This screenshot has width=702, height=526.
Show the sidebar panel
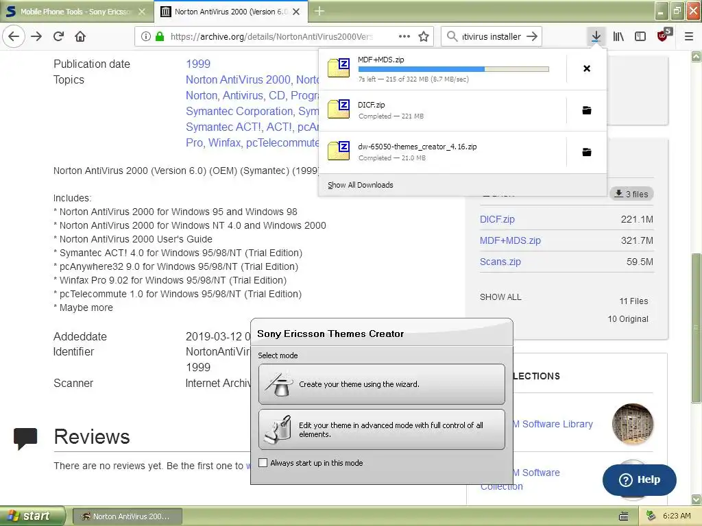(x=640, y=36)
